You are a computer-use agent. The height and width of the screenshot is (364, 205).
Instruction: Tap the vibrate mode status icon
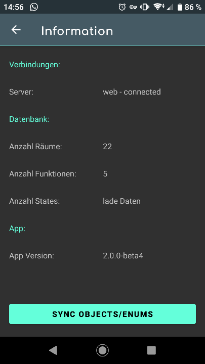pyautogui.click(x=145, y=7)
